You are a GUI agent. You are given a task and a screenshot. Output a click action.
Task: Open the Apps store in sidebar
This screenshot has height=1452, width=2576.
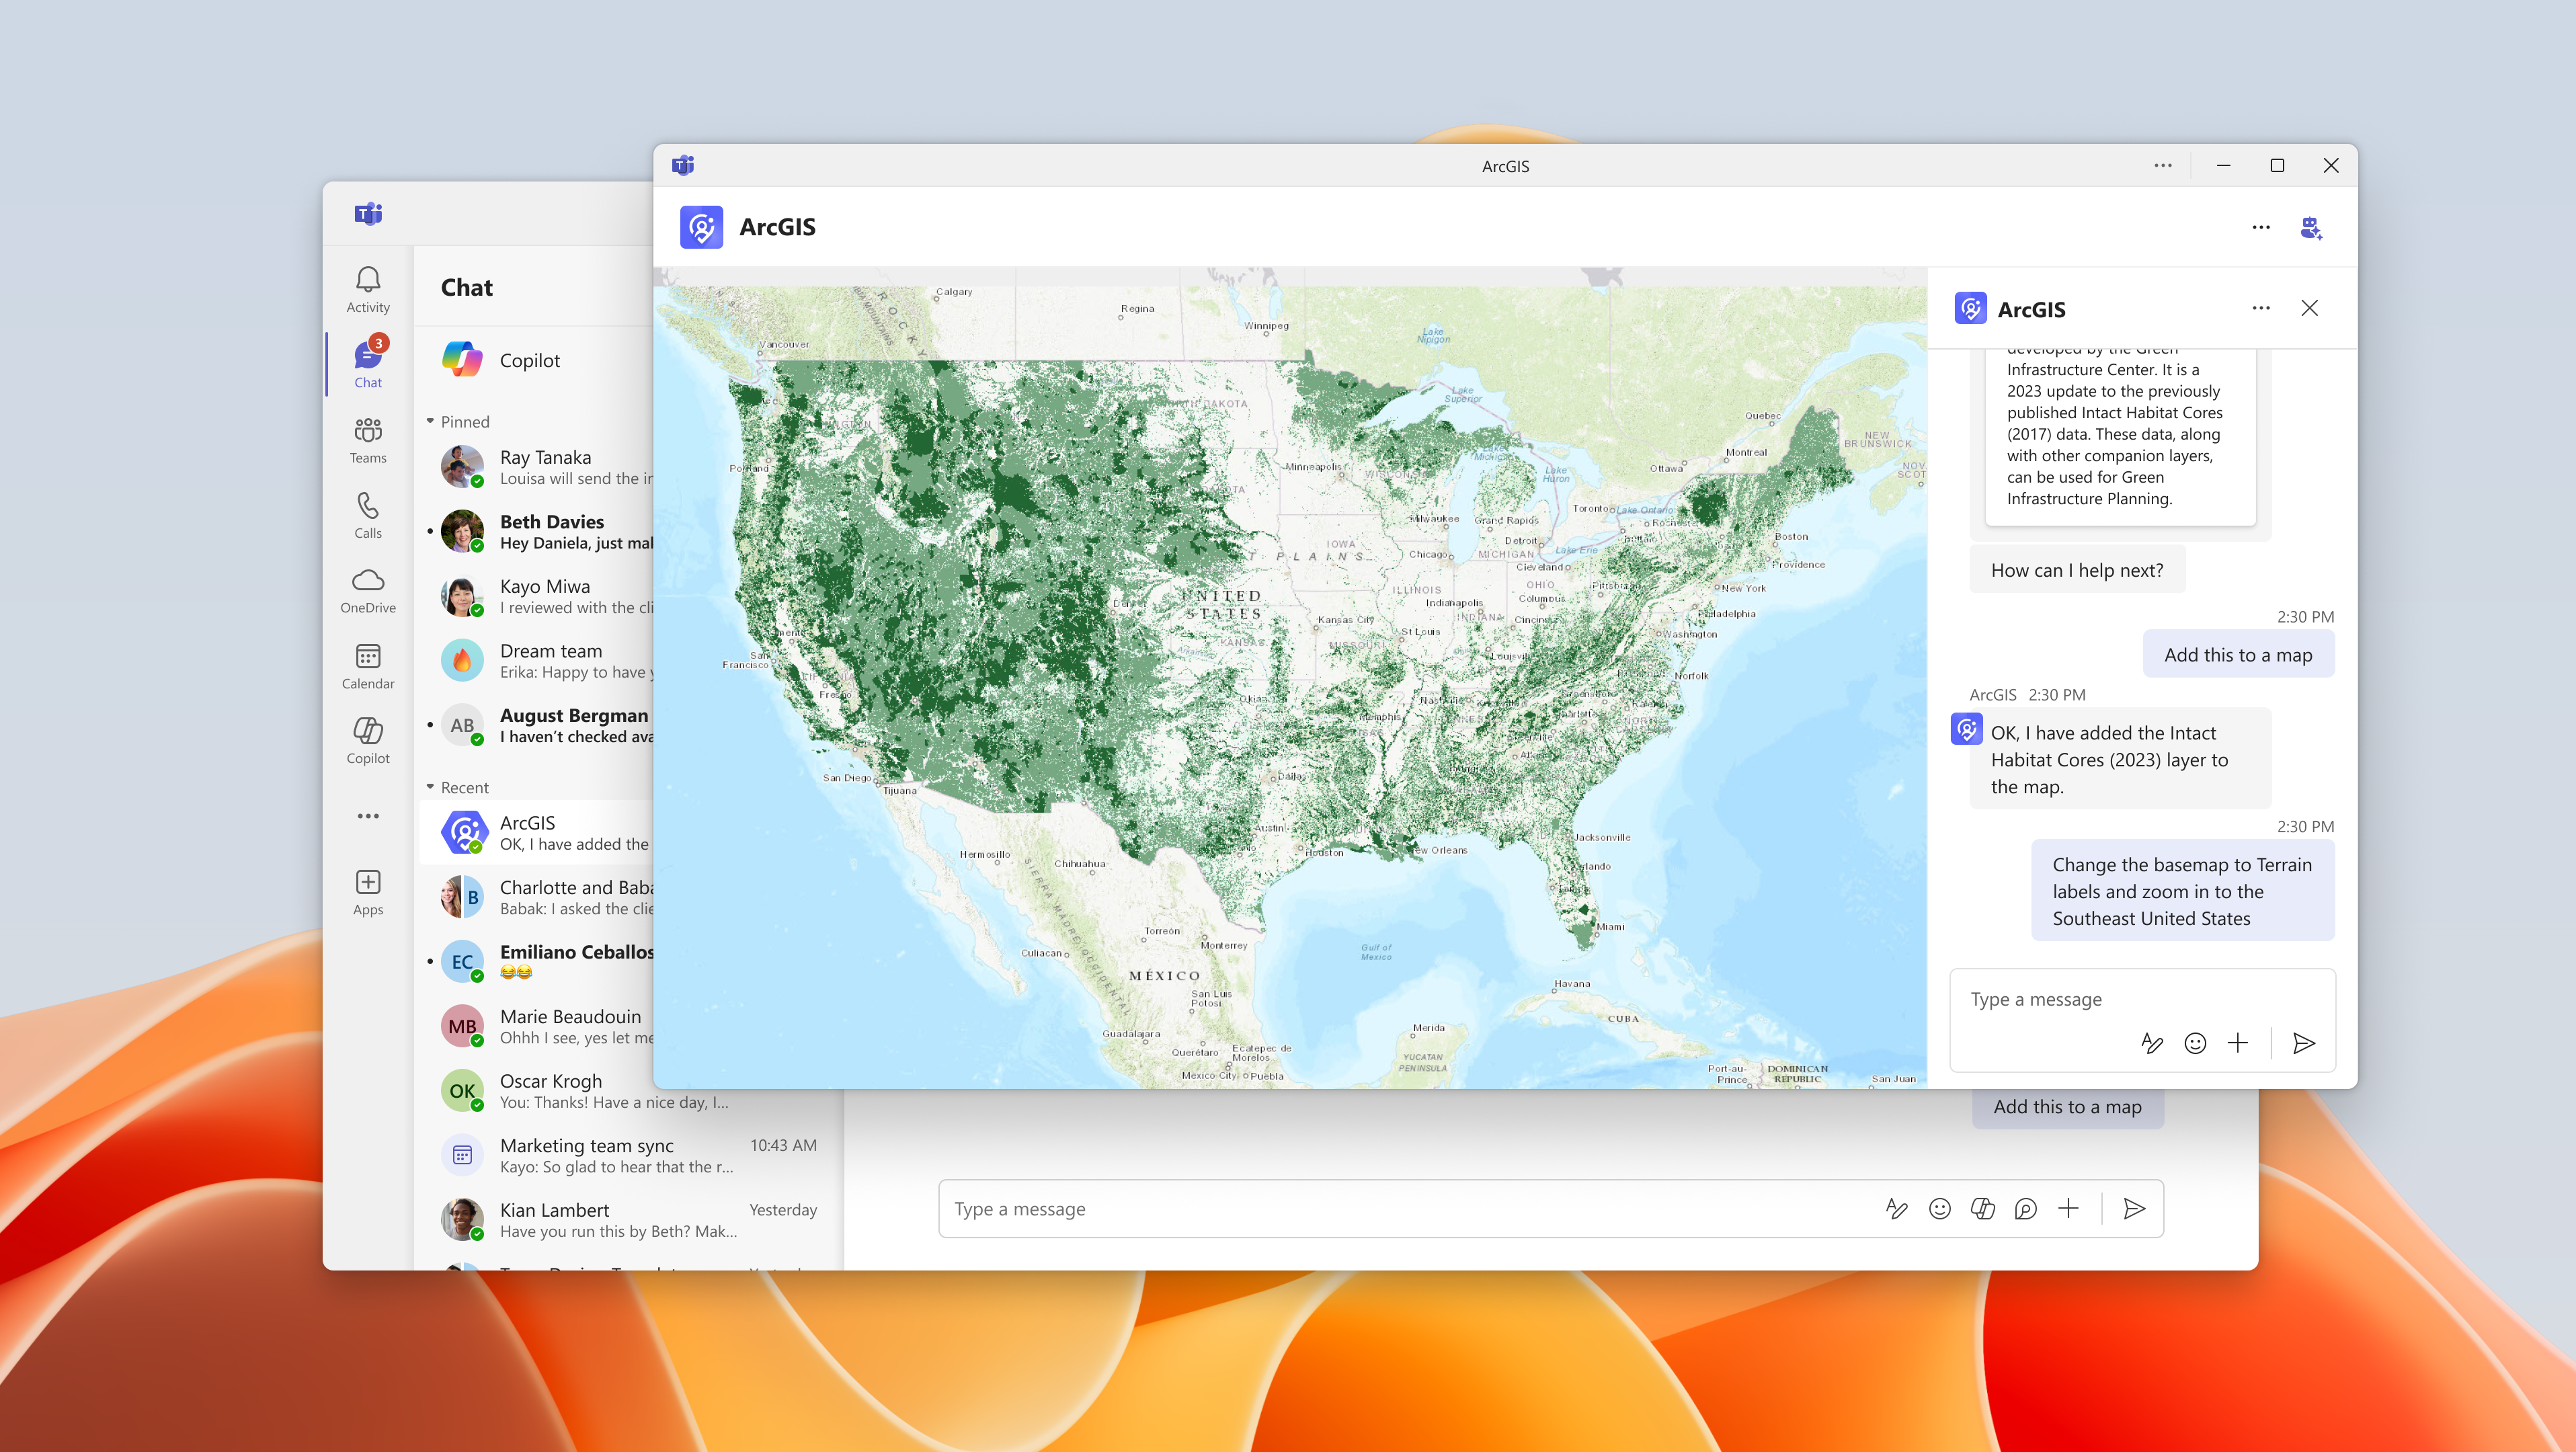[368, 892]
